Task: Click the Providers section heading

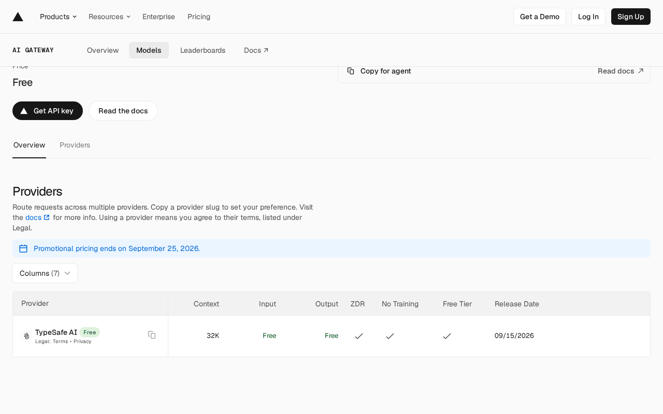Action: coord(37,191)
